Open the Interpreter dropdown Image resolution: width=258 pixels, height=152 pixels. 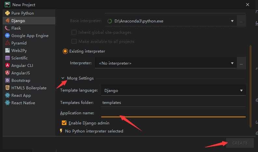[166, 63]
